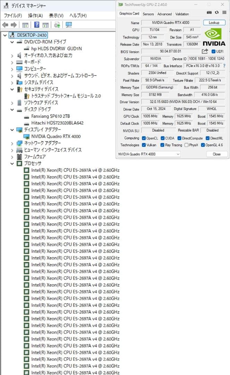Screen dimensions: 230x375
Task: Click the blue Help question mark toolbar icon
Action: pyautogui.click(x=37, y=25)
